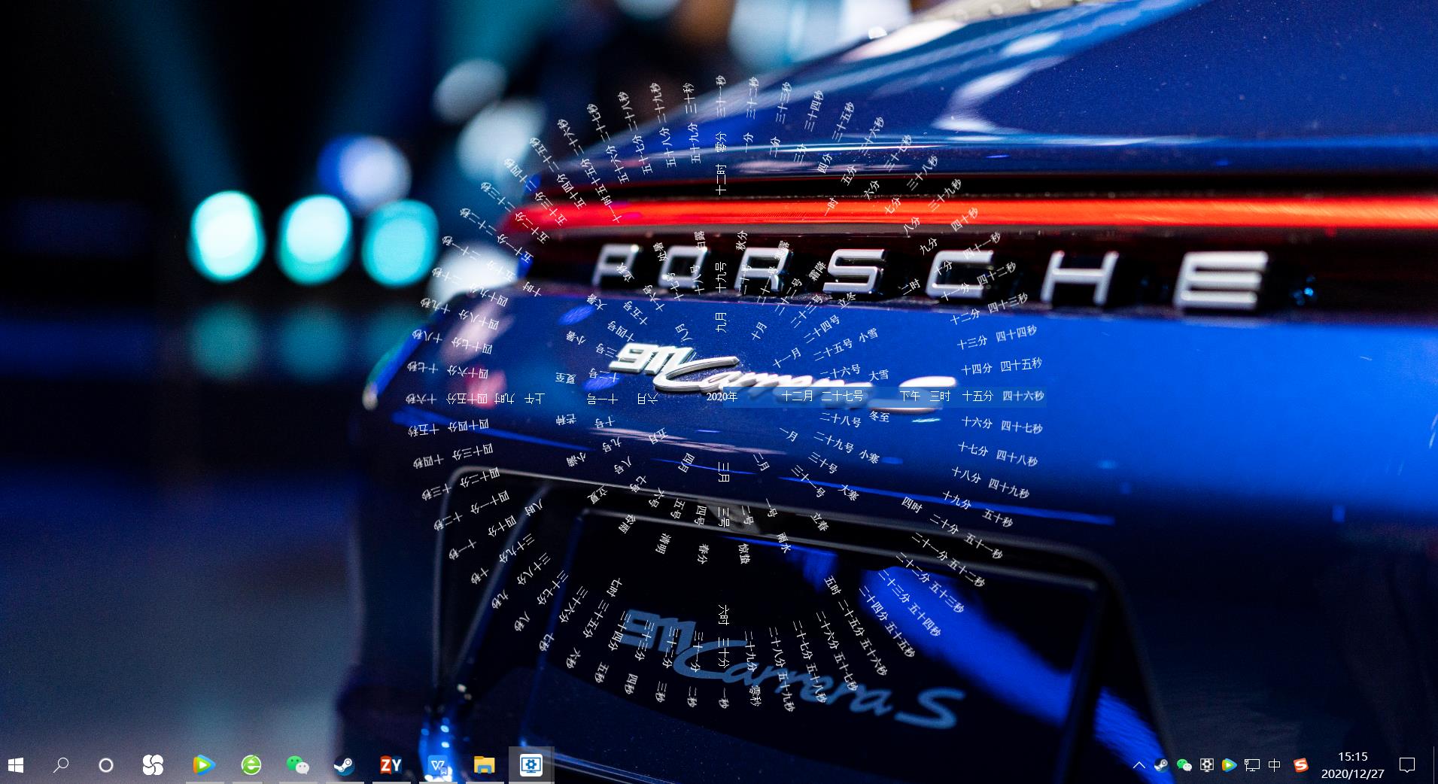The height and width of the screenshot is (784, 1438).
Task: Launch 360 Browser from the taskbar
Action: [x=249, y=766]
